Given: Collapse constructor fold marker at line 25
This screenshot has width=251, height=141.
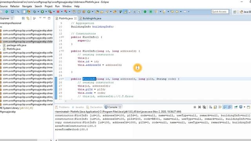Looking at the screenshot, I should 63,79.
